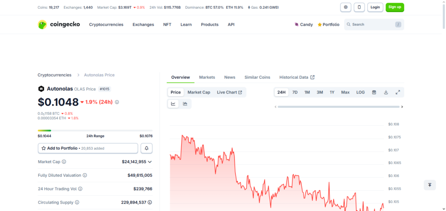Click the scroll-to-top arrow button
Screen dimensions: 446x211
429,185
